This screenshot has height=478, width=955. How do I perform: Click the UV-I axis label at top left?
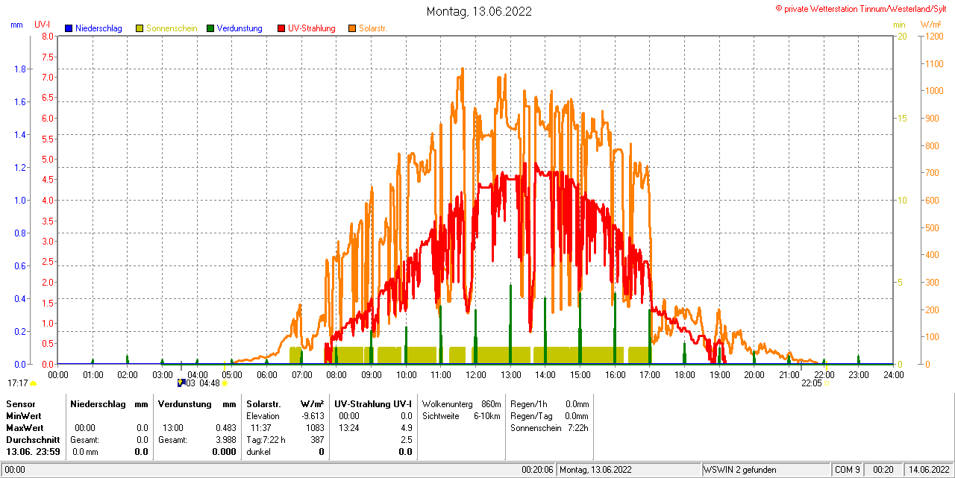tap(43, 25)
